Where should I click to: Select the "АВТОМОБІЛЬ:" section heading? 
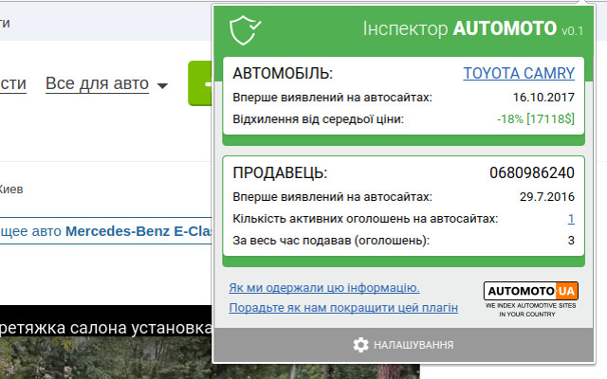tap(283, 73)
